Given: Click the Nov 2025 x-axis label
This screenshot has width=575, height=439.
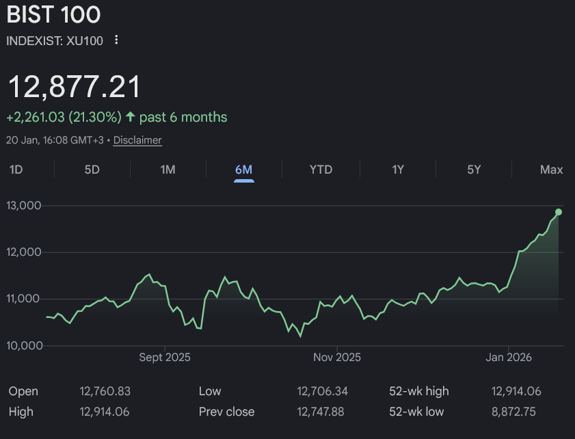Looking at the screenshot, I should 337,357.
